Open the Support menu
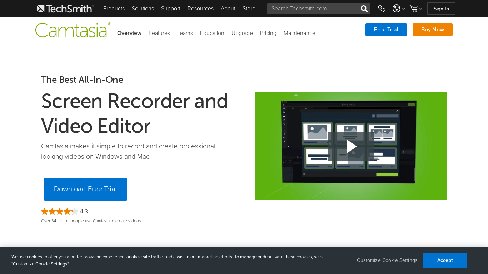The width and height of the screenshot is (488, 274). pyautogui.click(x=171, y=9)
